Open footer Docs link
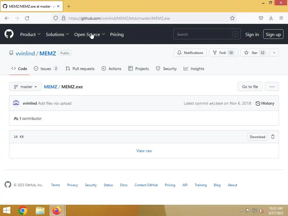The image size is (288, 216). tap(124, 185)
